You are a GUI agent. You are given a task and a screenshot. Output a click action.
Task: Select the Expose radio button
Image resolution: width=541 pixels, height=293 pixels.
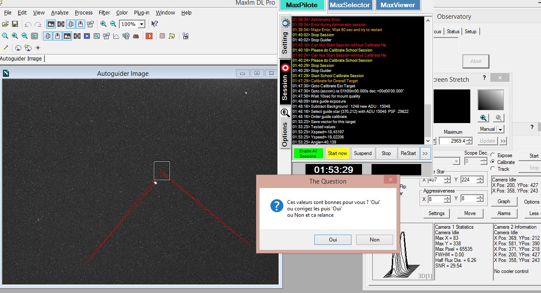pos(493,155)
